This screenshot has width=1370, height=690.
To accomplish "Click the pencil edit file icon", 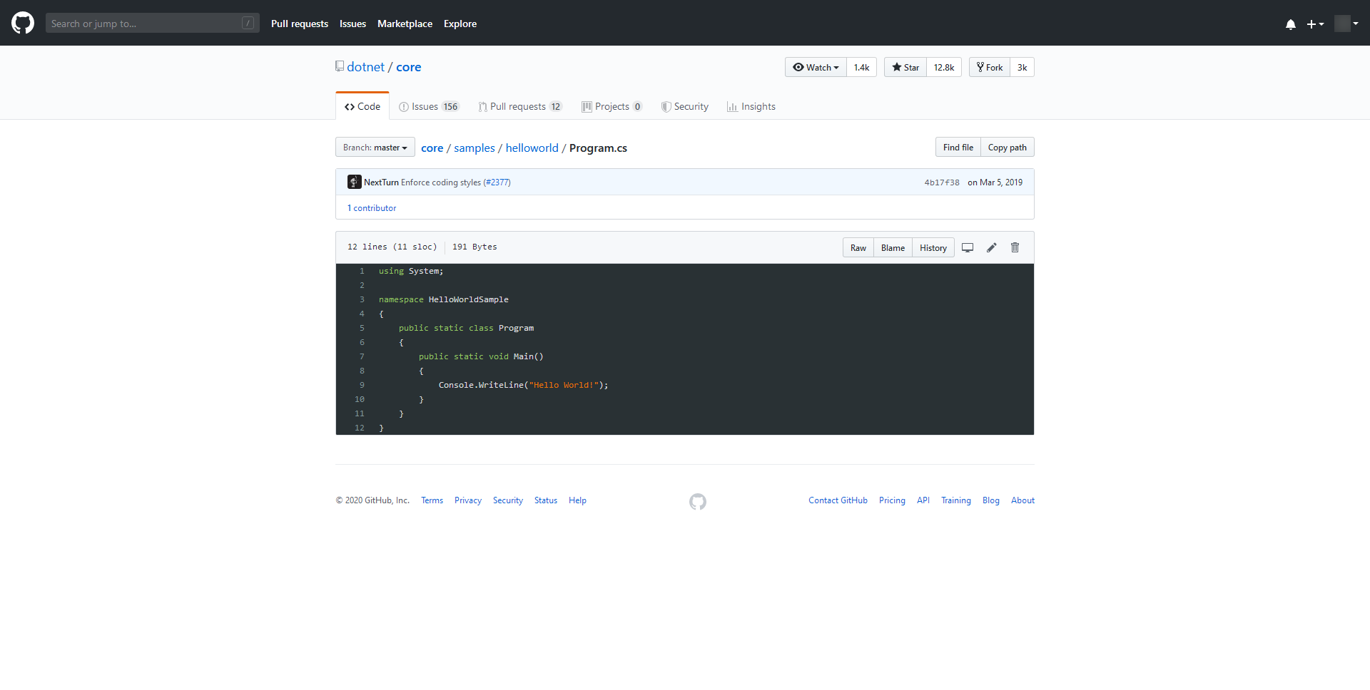I will (x=991, y=247).
